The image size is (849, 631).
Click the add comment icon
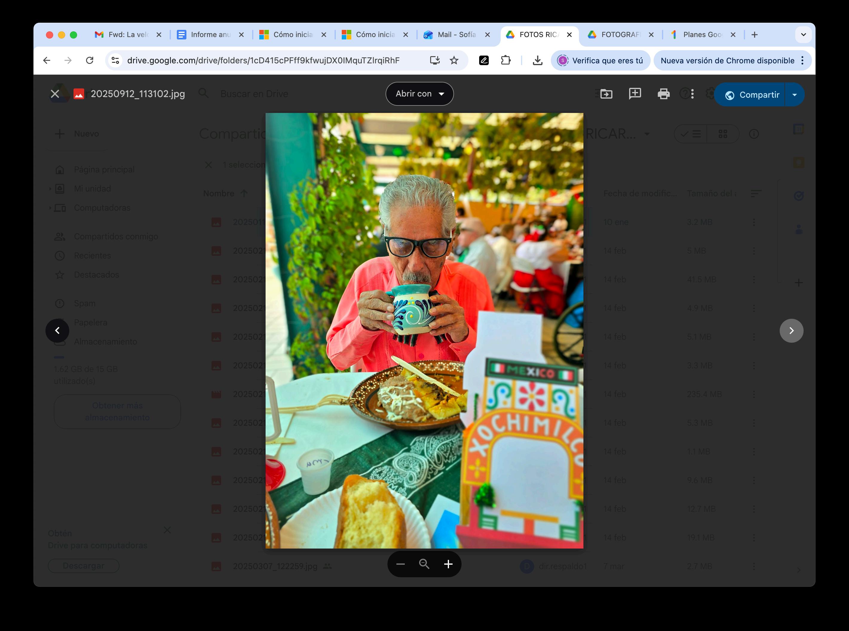click(x=635, y=94)
